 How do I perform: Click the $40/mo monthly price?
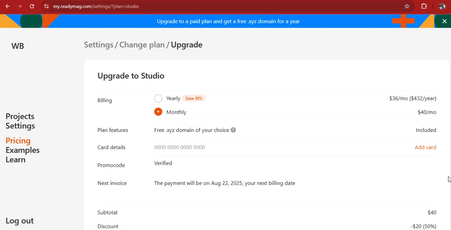click(427, 112)
